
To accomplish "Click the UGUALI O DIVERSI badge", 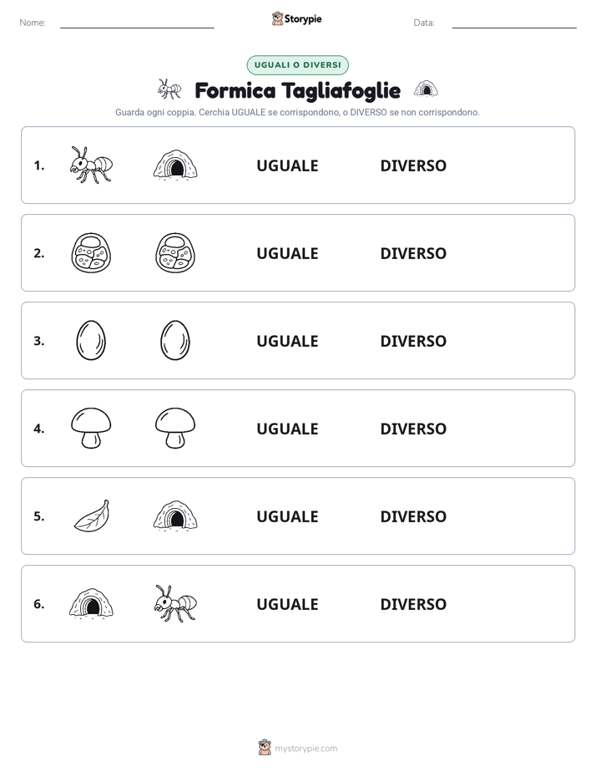I will (x=297, y=65).
